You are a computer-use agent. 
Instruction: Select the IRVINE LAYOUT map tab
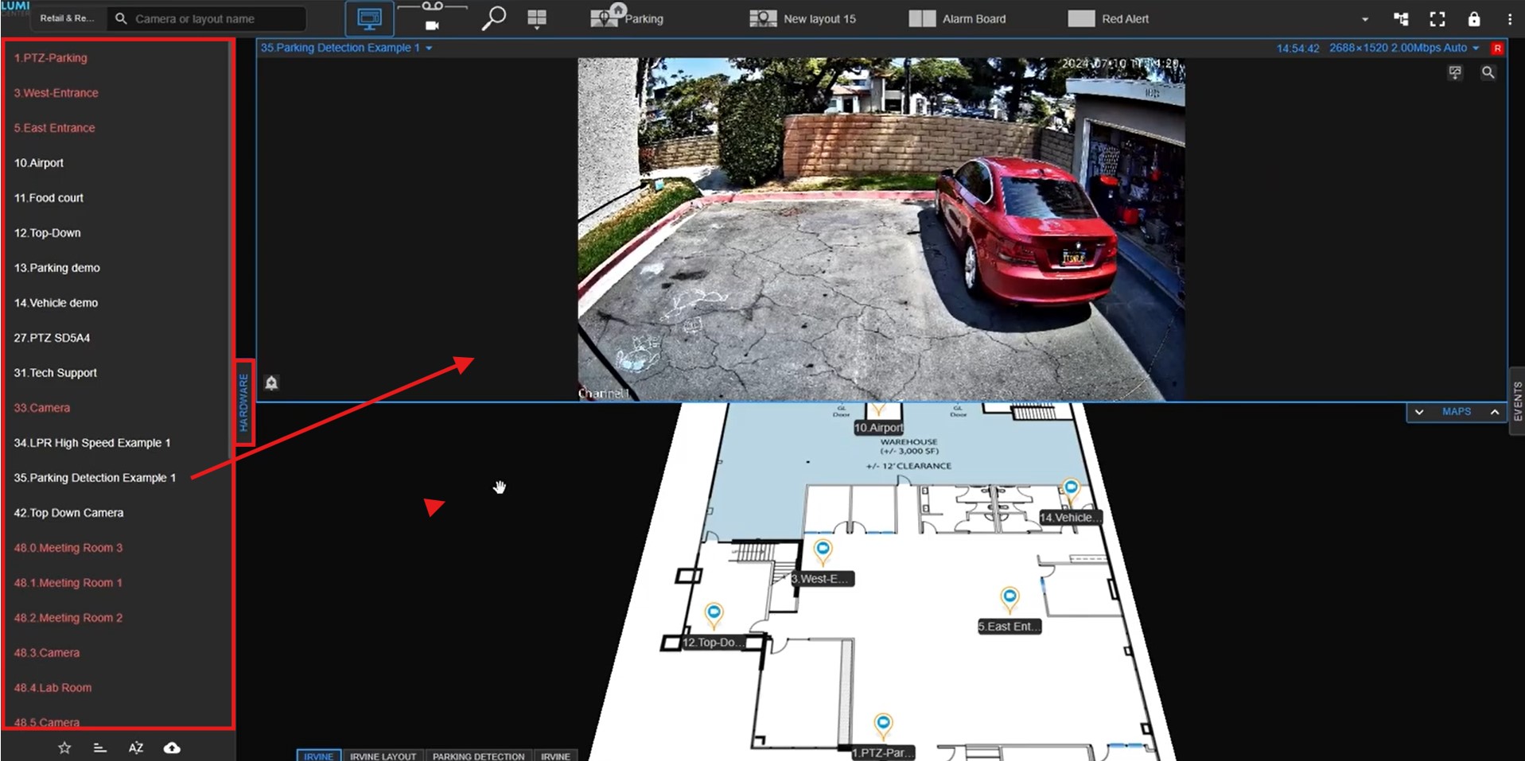383,755
